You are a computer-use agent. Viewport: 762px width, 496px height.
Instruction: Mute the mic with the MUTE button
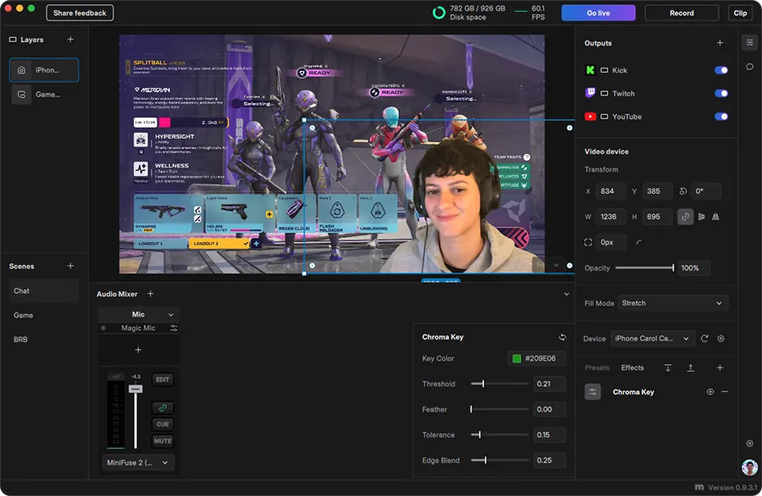(x=162, y=441)
